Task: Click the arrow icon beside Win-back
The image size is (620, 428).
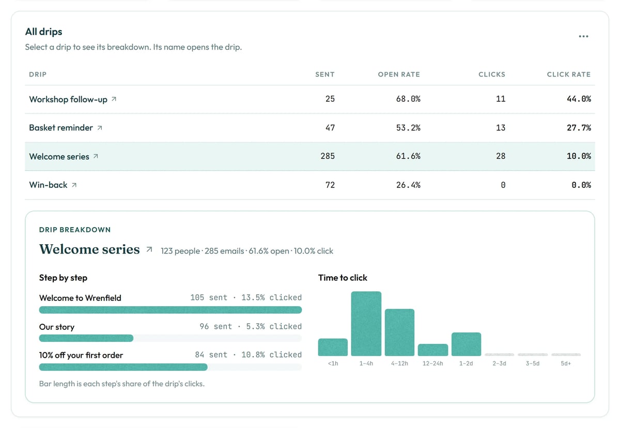Action: (x=74, y=185)
